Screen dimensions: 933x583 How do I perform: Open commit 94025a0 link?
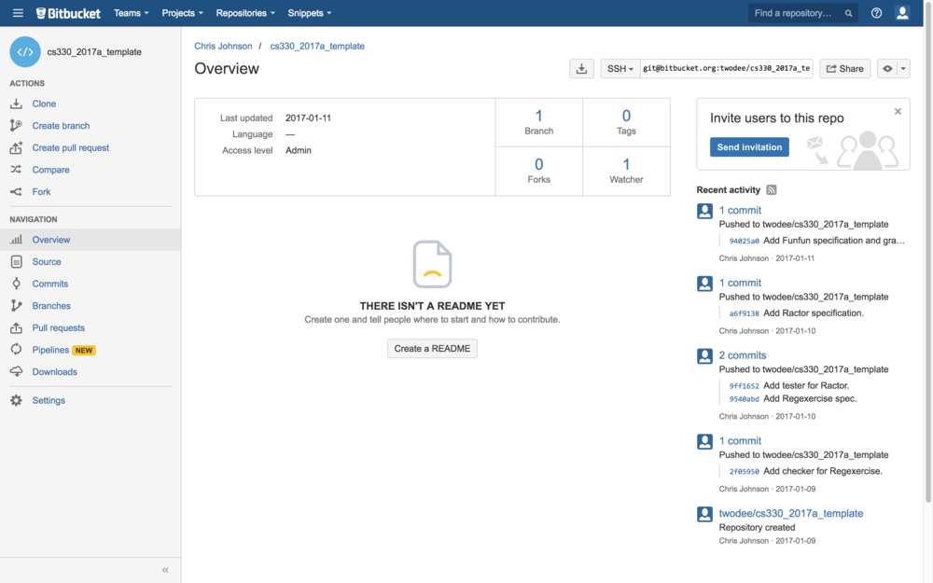click(744, 241)
